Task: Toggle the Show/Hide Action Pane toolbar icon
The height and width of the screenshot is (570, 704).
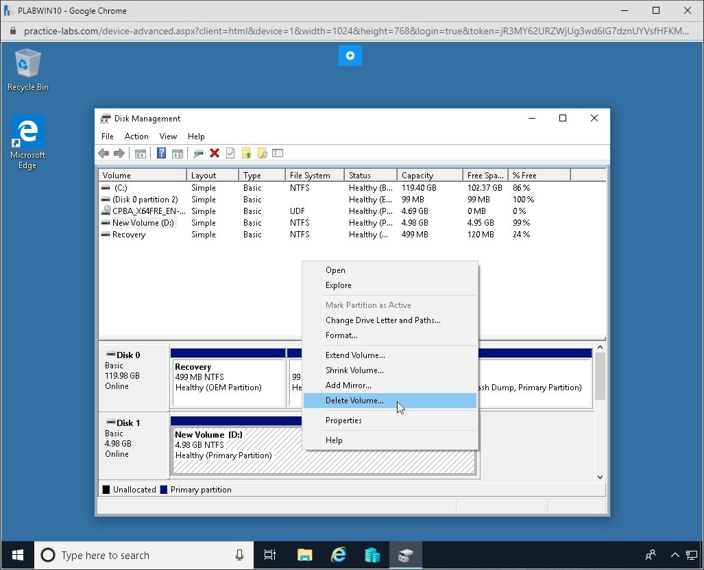Action: [x=178, y=154]
